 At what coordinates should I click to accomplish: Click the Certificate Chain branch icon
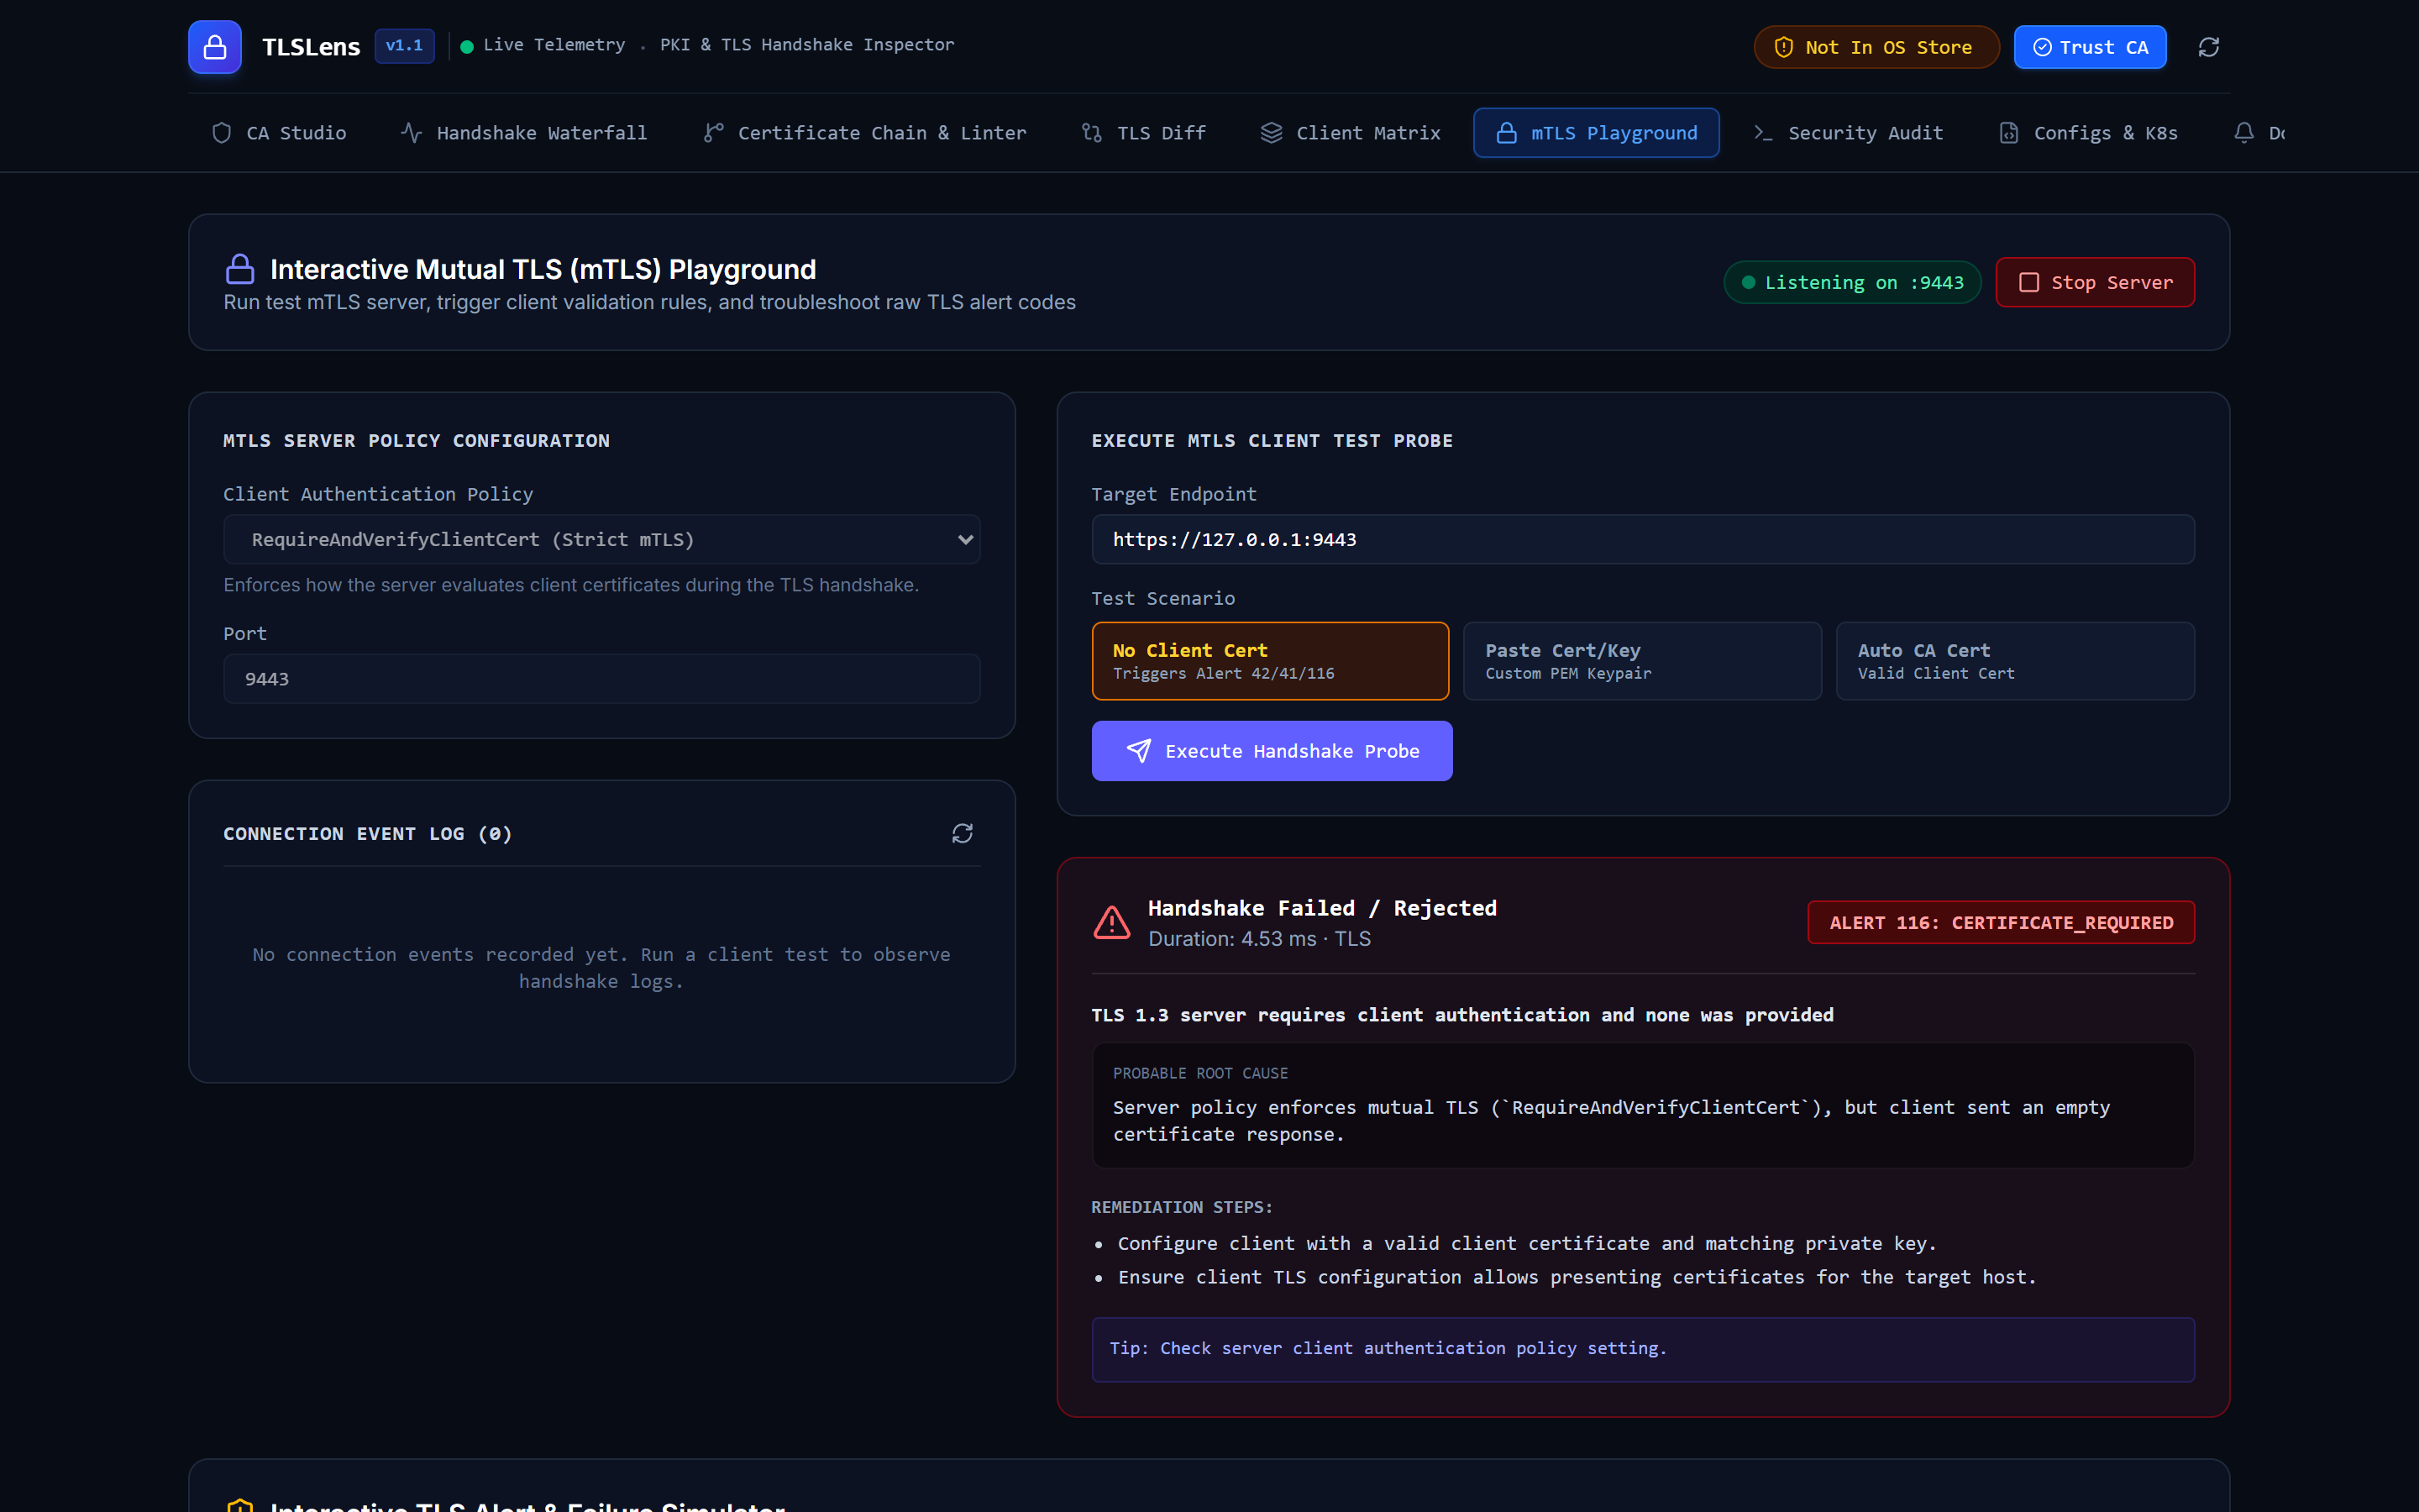click(714, 133)
